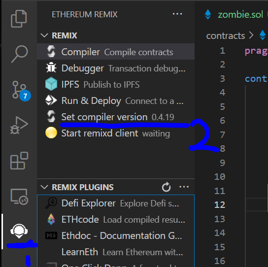This screenshot has width=268, height=267.
Task: Click the zombie.sol tab Ethereum icon
Action: pos(208,14)
